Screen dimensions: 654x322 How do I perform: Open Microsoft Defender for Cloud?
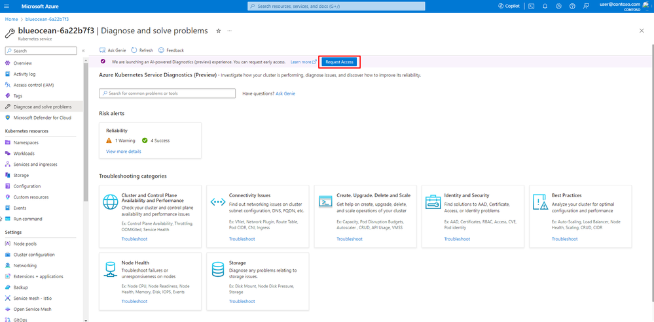click(42, 118)
